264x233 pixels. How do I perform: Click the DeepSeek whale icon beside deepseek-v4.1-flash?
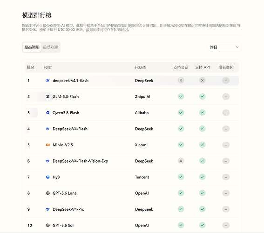click(x=47, y=81)
